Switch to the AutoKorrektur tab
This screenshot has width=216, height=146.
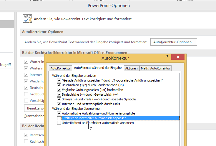60,68
